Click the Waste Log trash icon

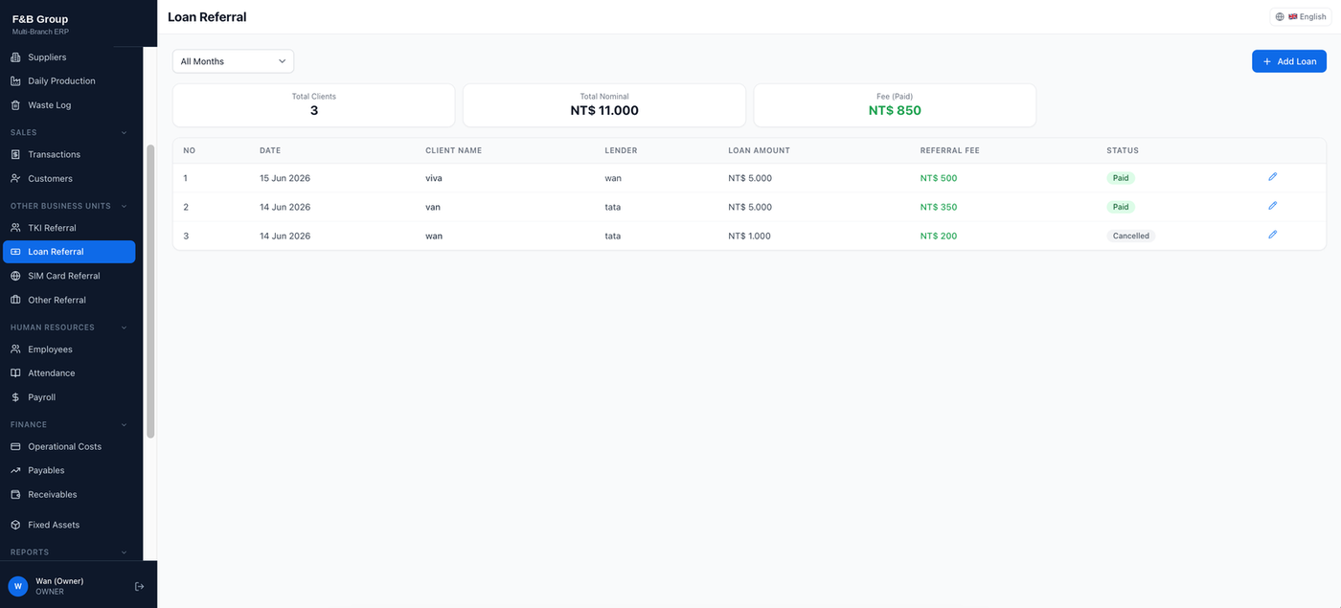coord(15,105)
